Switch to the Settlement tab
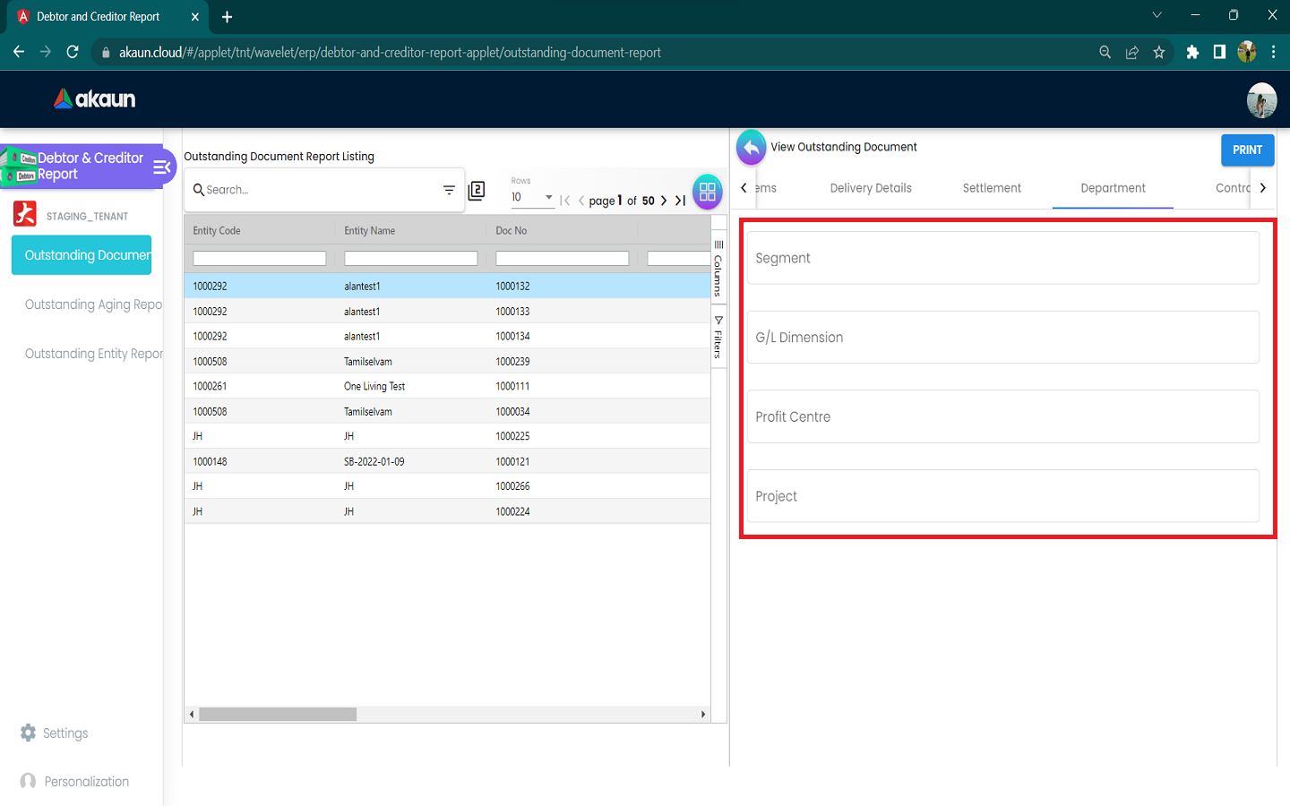This screenshot has width=1290, height=806. (991, 188)
